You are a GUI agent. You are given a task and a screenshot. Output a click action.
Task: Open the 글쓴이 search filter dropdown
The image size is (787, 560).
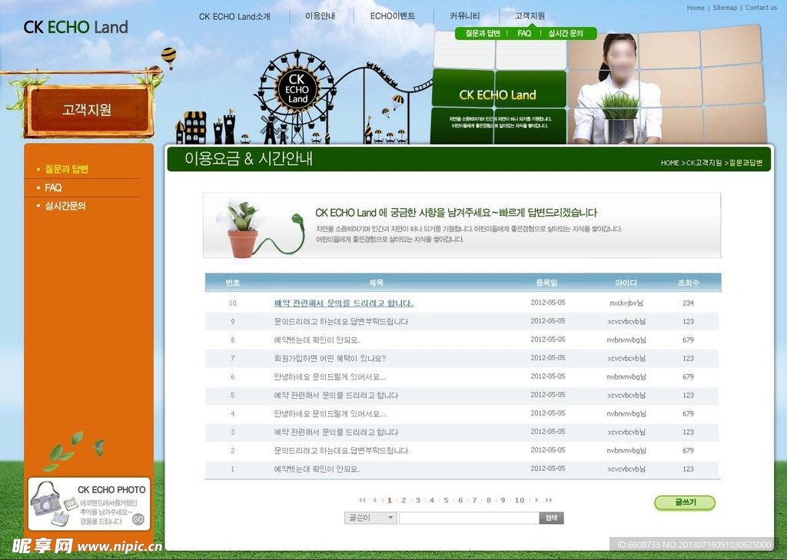click(370, 519)
